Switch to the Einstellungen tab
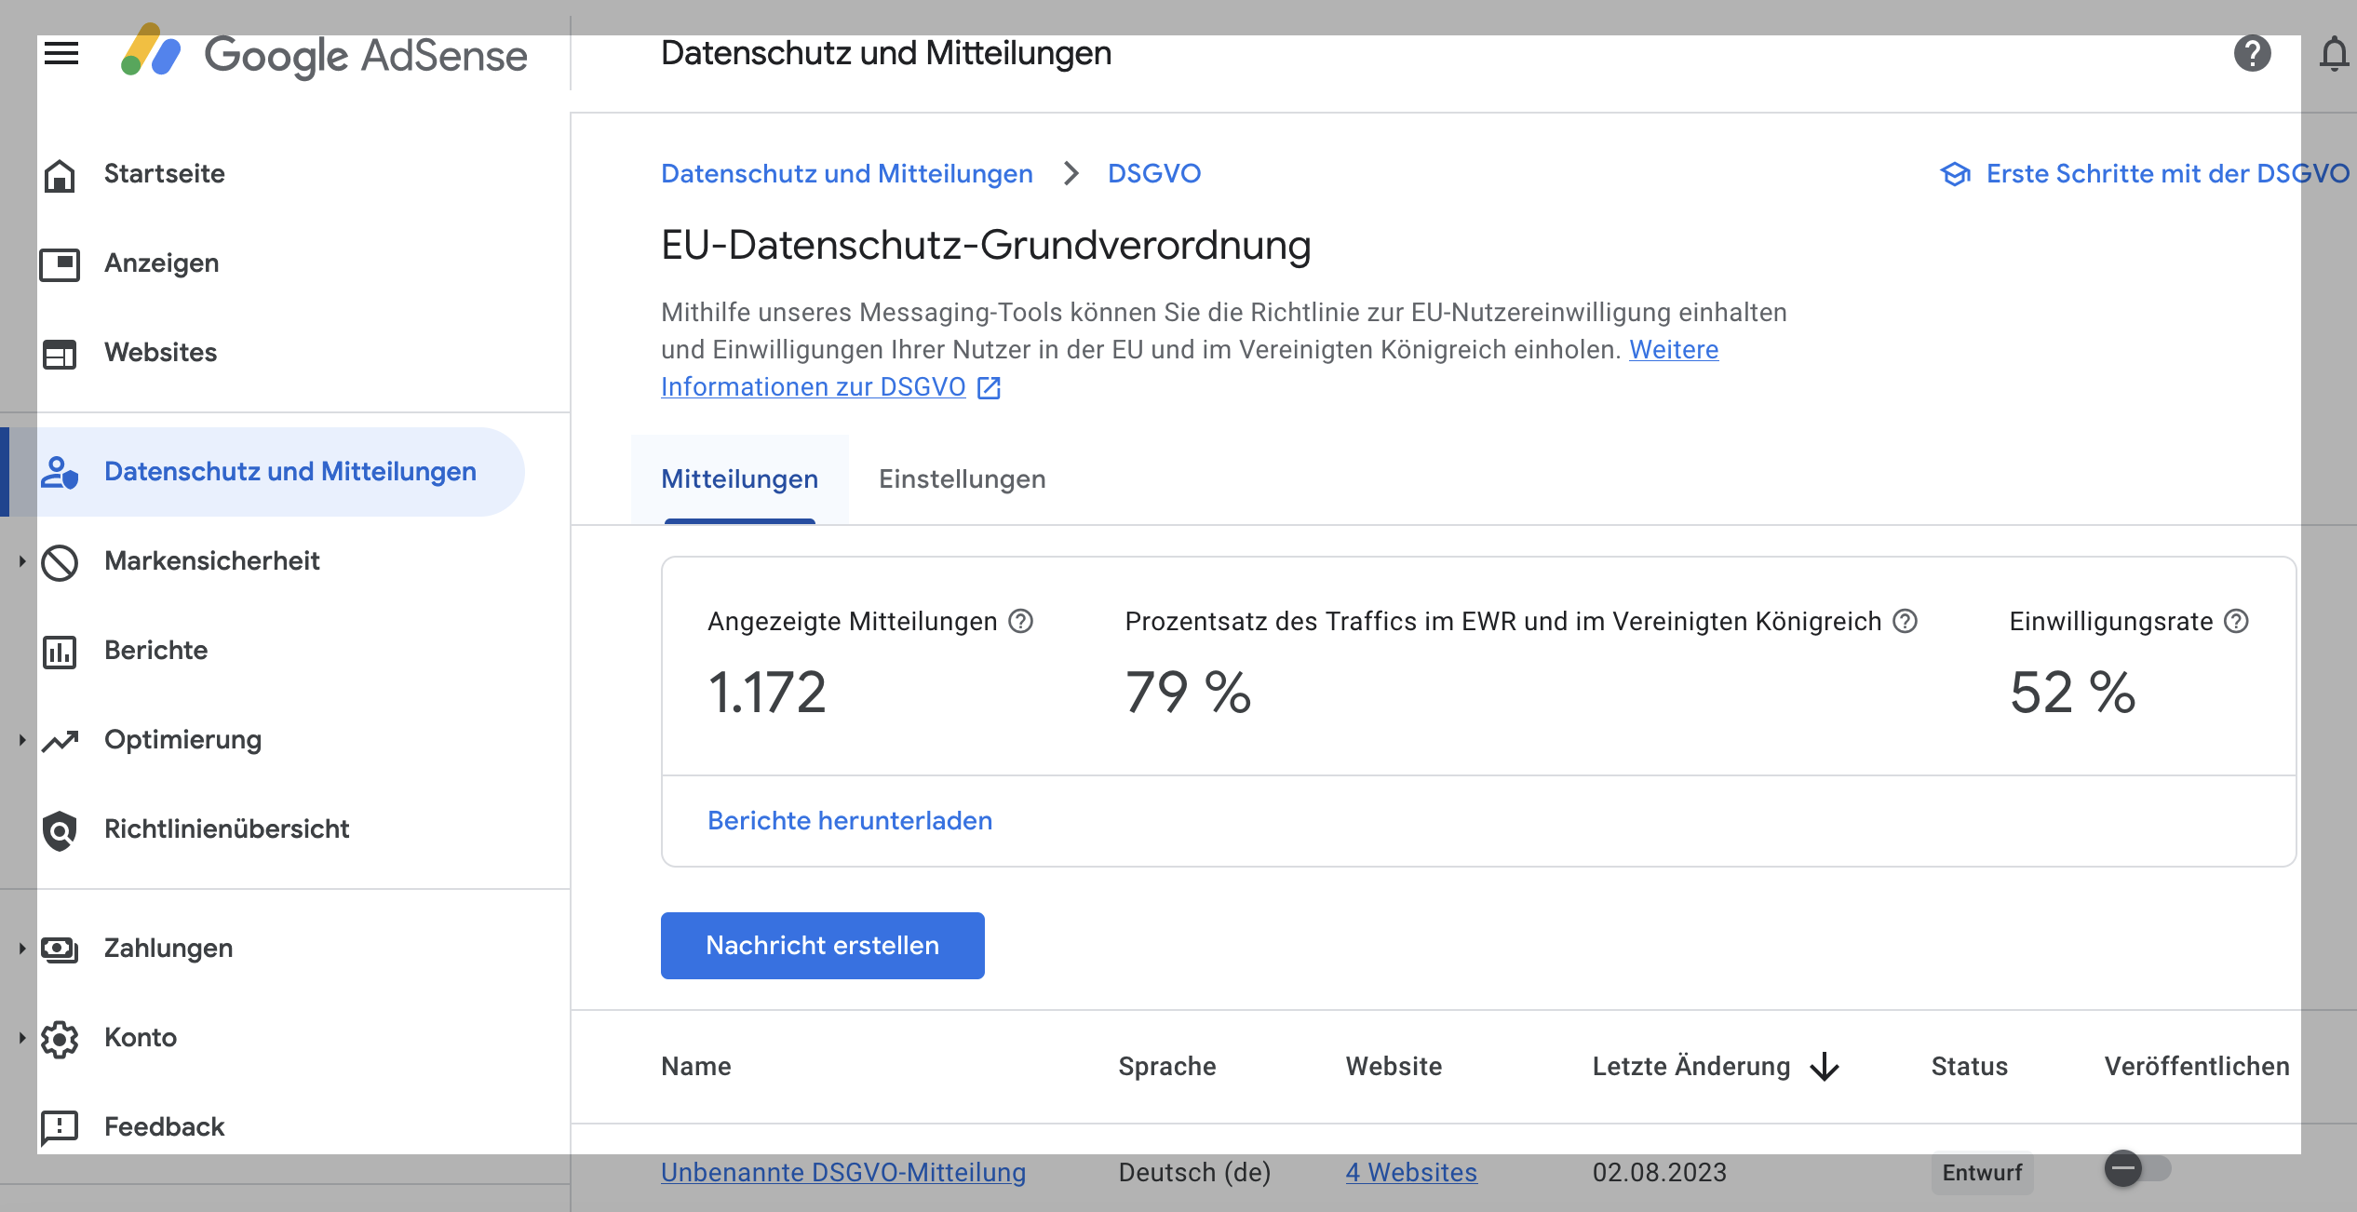 963,479
